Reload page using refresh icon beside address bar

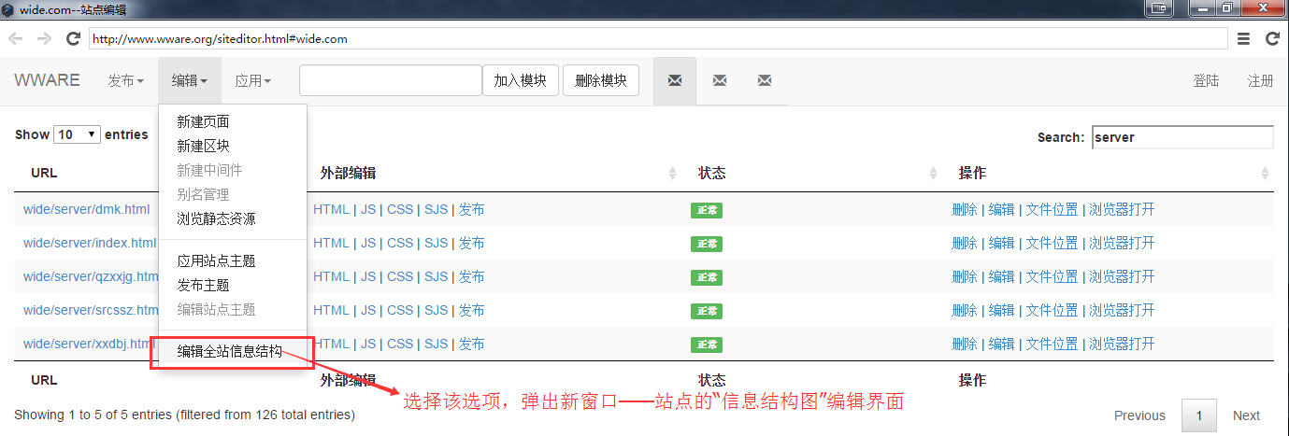[73, 39]
